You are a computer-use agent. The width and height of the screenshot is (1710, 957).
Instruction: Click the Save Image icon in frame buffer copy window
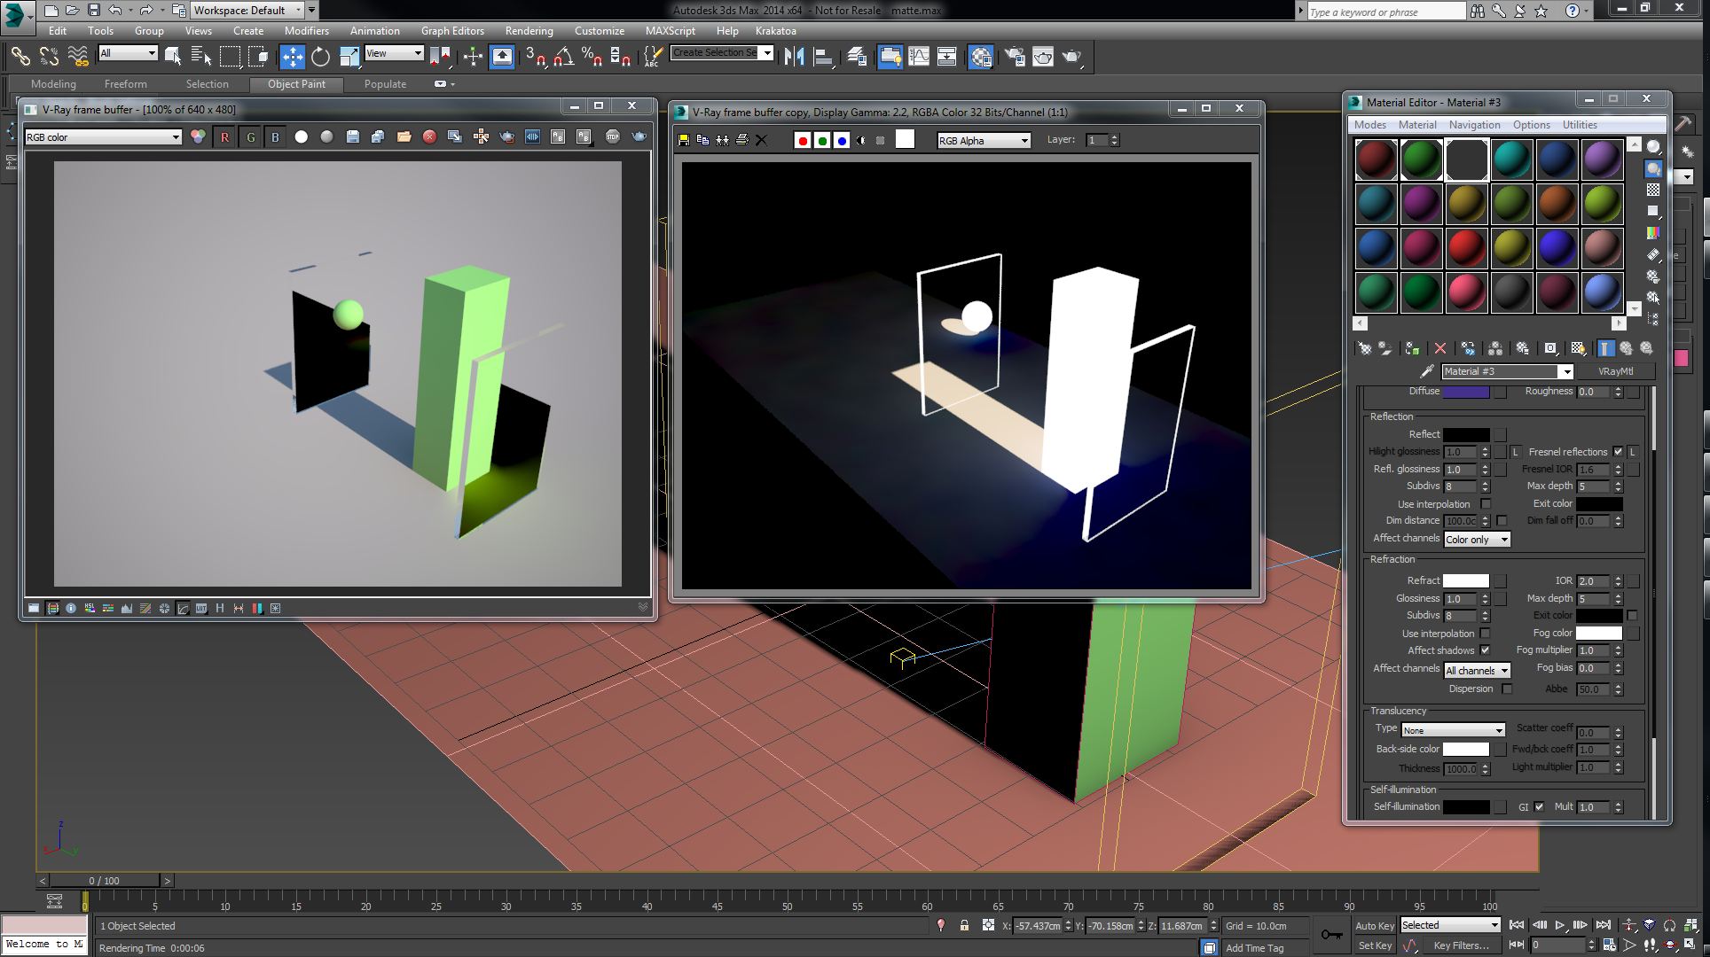point(683,140)
